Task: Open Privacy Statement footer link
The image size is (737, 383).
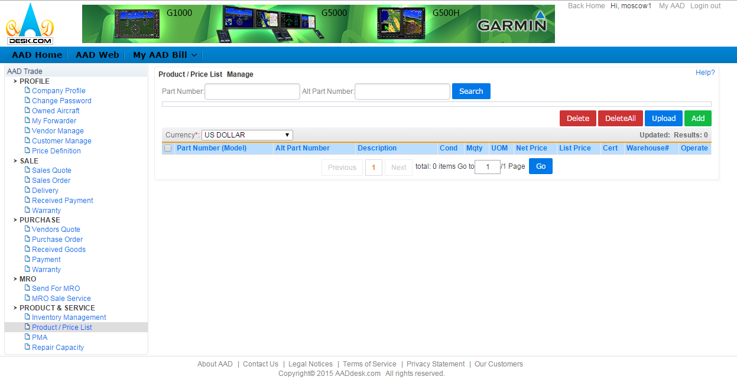Action: [x=436, y=364]
